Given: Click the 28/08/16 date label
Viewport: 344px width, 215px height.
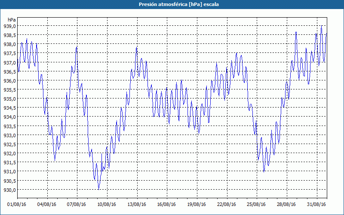Looking at the screenshot, I should [x=286, y=204].
